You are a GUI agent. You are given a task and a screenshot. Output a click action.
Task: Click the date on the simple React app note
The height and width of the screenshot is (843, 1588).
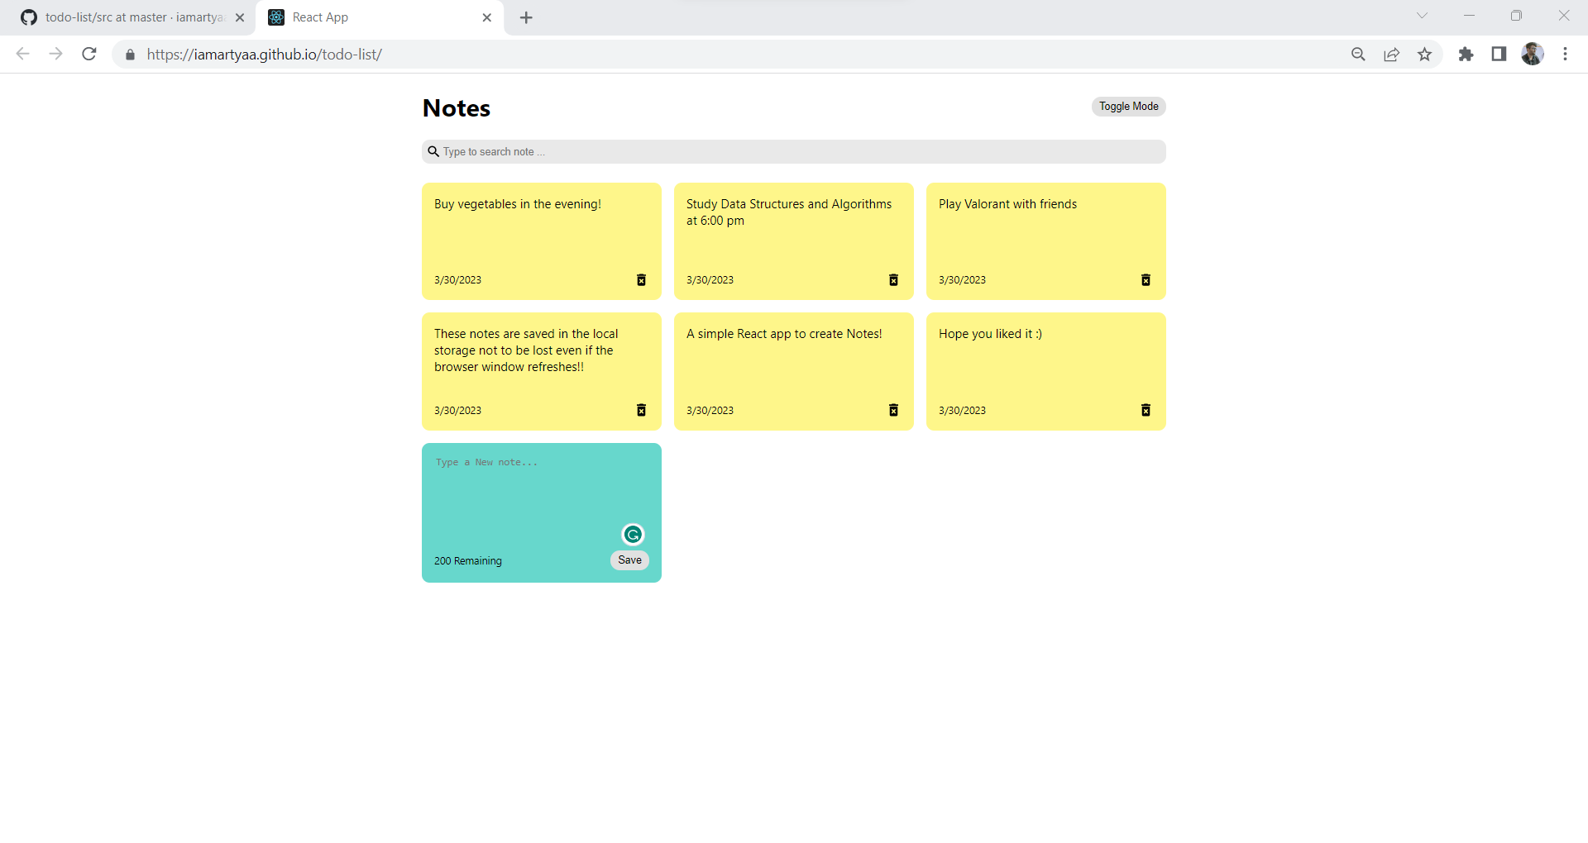coord(710,411)
